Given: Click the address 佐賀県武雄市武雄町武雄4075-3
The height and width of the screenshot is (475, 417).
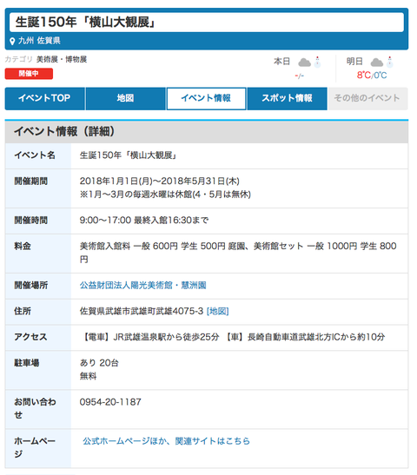Looking at the screenshot, I should click(142, 311).
